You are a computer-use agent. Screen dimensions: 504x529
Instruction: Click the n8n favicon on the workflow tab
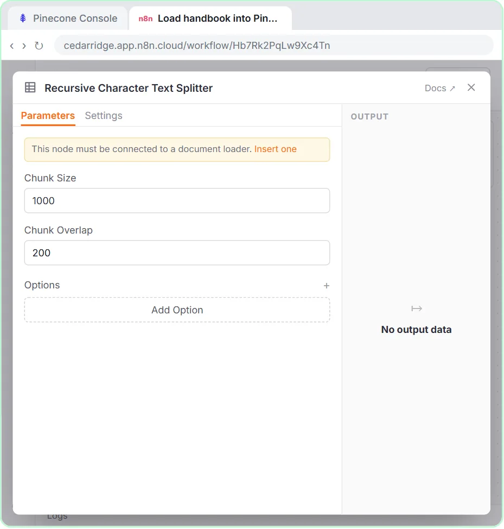pyautogui.click(x=145, y=18)
